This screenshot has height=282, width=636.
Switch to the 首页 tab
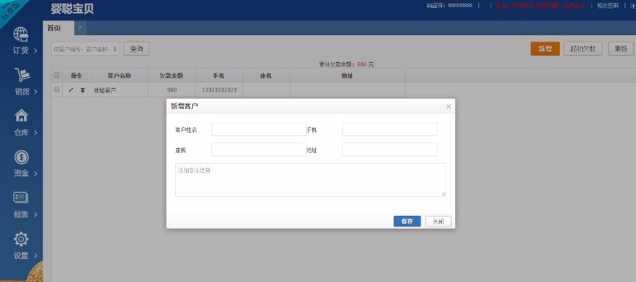54,28
